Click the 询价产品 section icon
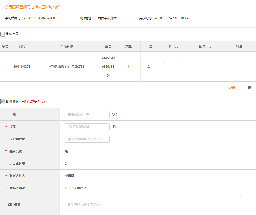 tap(3, 34)
